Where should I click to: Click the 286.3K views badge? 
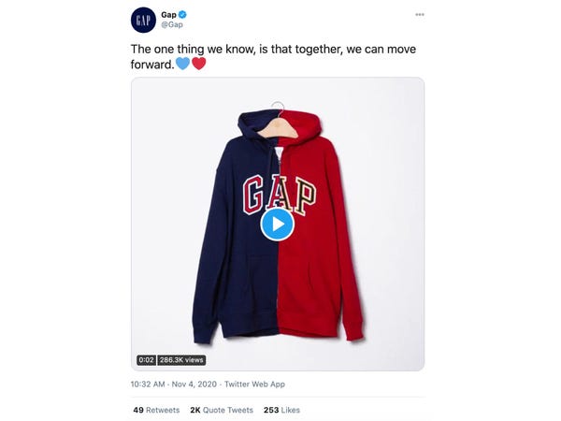coord(181,360)
